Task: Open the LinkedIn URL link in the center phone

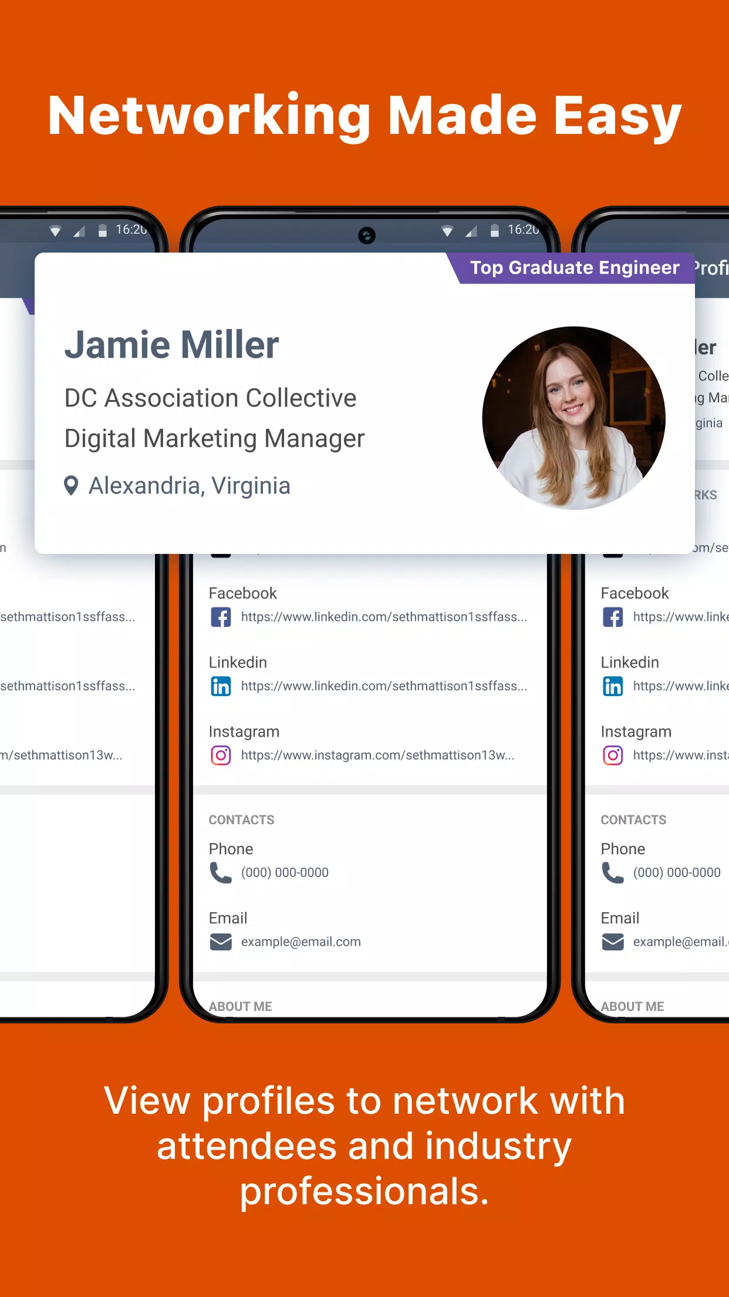Action: [x=384, y=686]
